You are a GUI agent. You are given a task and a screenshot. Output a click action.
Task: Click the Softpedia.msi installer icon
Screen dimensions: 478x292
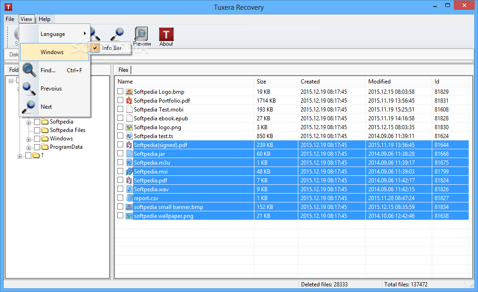(129, 172)
